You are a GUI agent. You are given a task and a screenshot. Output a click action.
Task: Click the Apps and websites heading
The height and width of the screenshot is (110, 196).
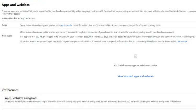click(x=16, y=5)
